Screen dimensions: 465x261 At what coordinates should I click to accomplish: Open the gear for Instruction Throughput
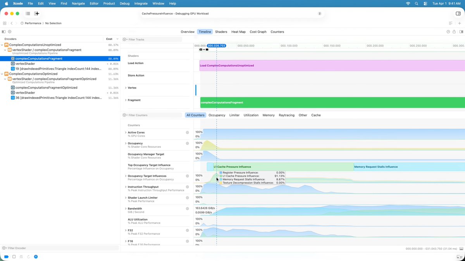[187, 187]
